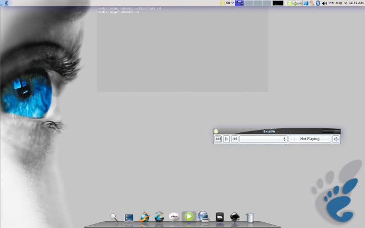Open the globe-and-computer network icon in dock

click(x=204, y=217)
